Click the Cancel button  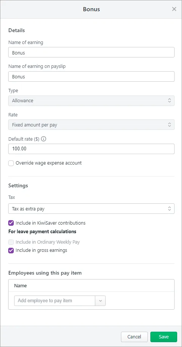tap(134, 337)
